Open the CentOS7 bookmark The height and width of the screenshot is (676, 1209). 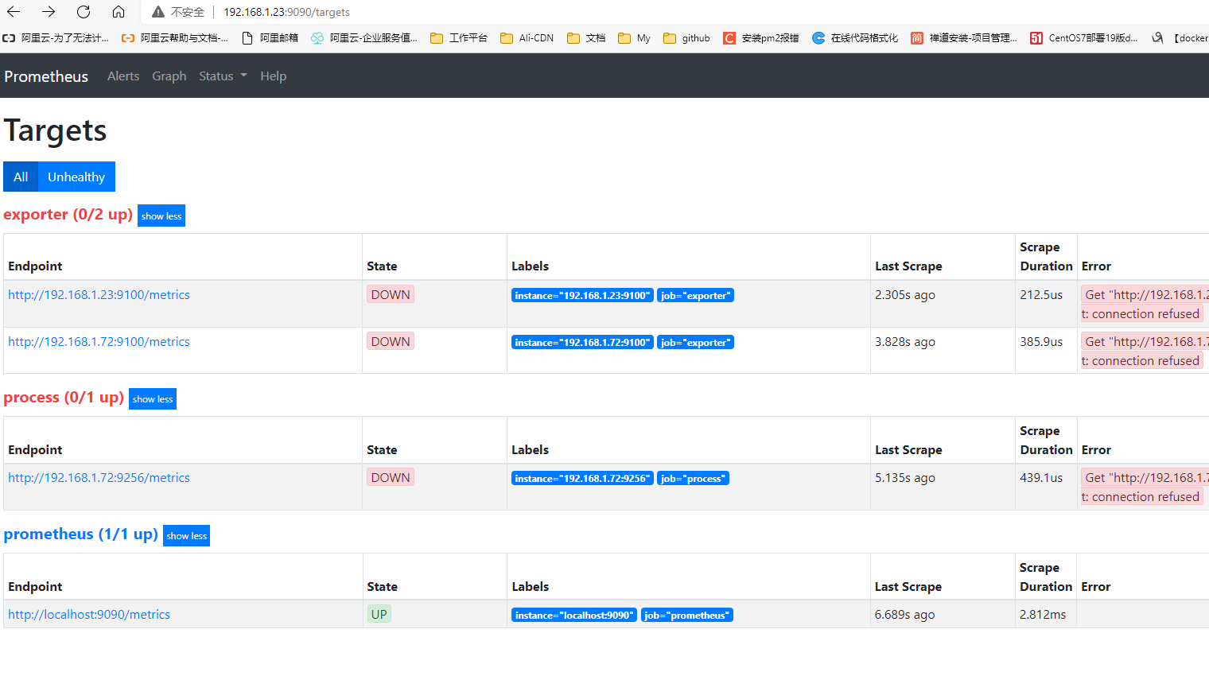click(1083, 38)
